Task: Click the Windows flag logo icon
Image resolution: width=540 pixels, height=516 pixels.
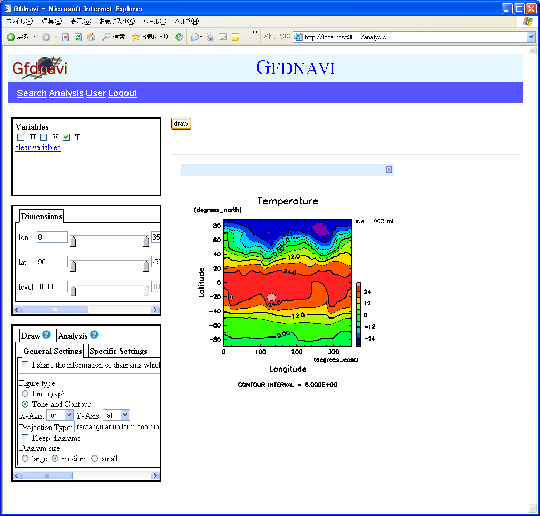Action: 527,22
